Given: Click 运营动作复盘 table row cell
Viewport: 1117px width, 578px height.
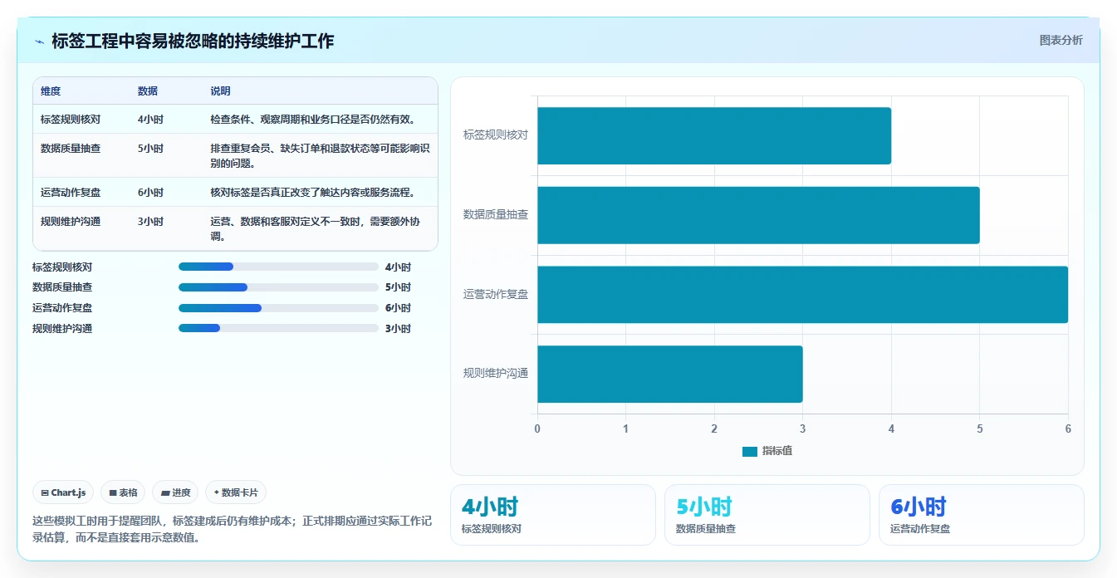Looking at the screenshot, I should point(71,192).
